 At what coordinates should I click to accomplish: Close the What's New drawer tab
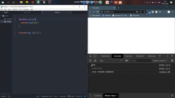[117, 96]
